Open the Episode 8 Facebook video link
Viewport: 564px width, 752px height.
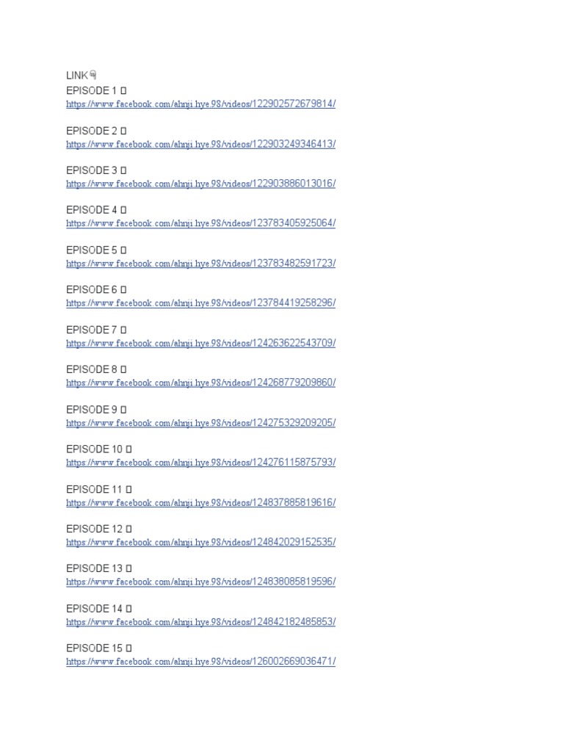[201, 382]
